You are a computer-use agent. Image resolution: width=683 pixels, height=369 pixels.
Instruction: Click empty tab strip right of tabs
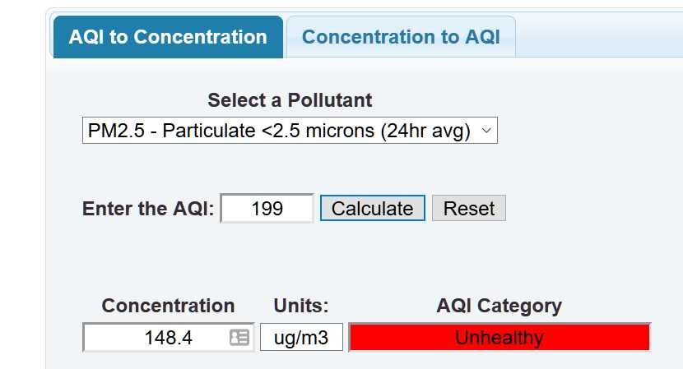point(599,36)
